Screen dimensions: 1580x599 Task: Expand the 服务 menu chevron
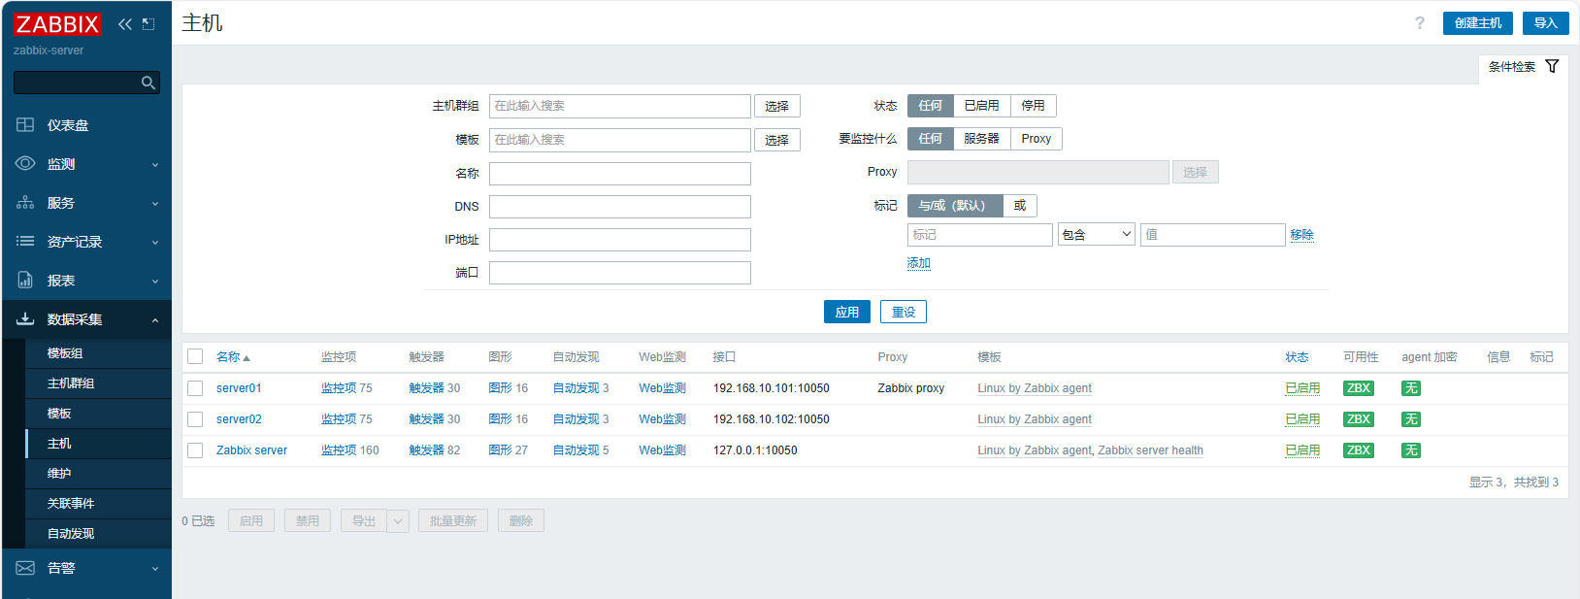point(155,204)
